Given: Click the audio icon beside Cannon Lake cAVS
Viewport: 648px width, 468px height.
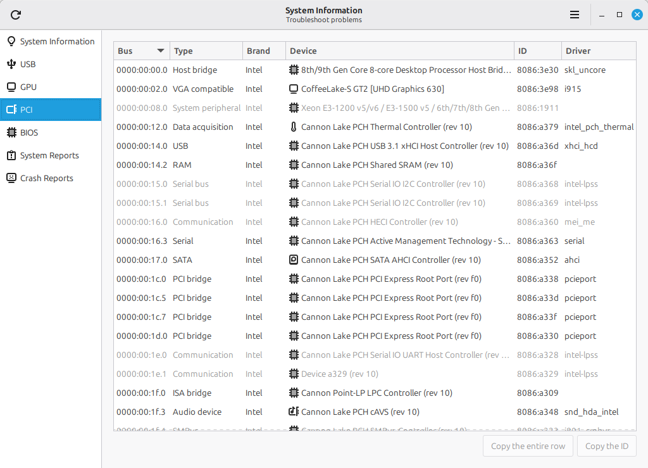Looking at the screenshot, I should tap(294, 412).
